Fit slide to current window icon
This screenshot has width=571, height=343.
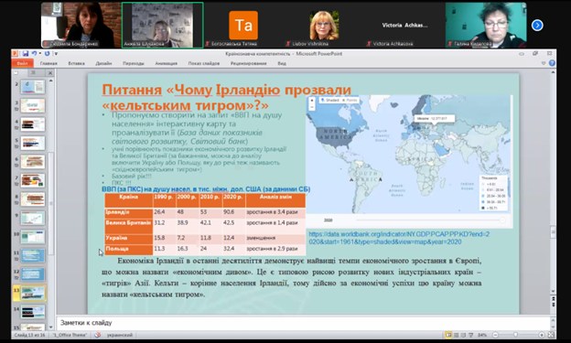[x=551, y=335]
